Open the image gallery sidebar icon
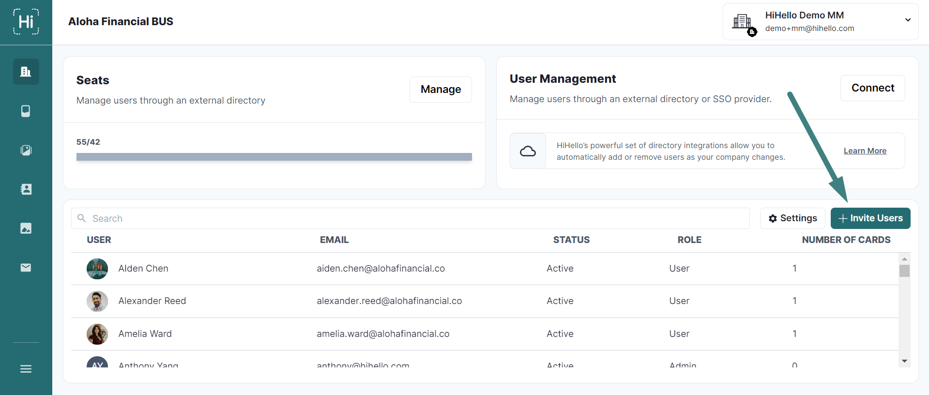Viewport: 929px width, 395px height. coord(26,228)
